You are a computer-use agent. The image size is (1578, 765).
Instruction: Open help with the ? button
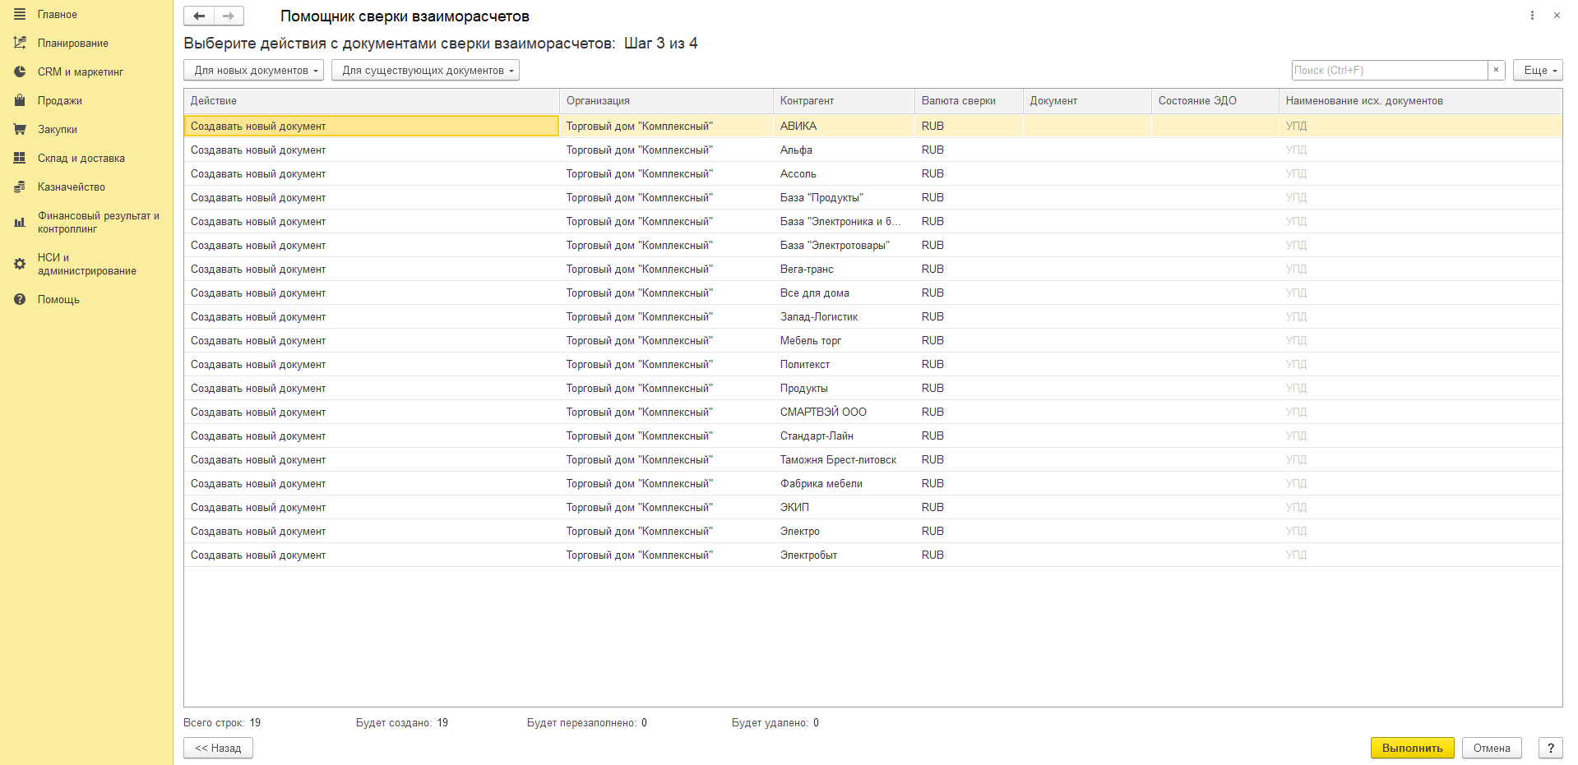point(1550,748)
